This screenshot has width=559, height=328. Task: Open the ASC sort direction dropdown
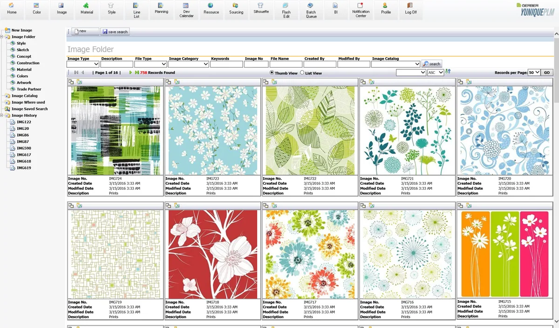click(436, 73)
